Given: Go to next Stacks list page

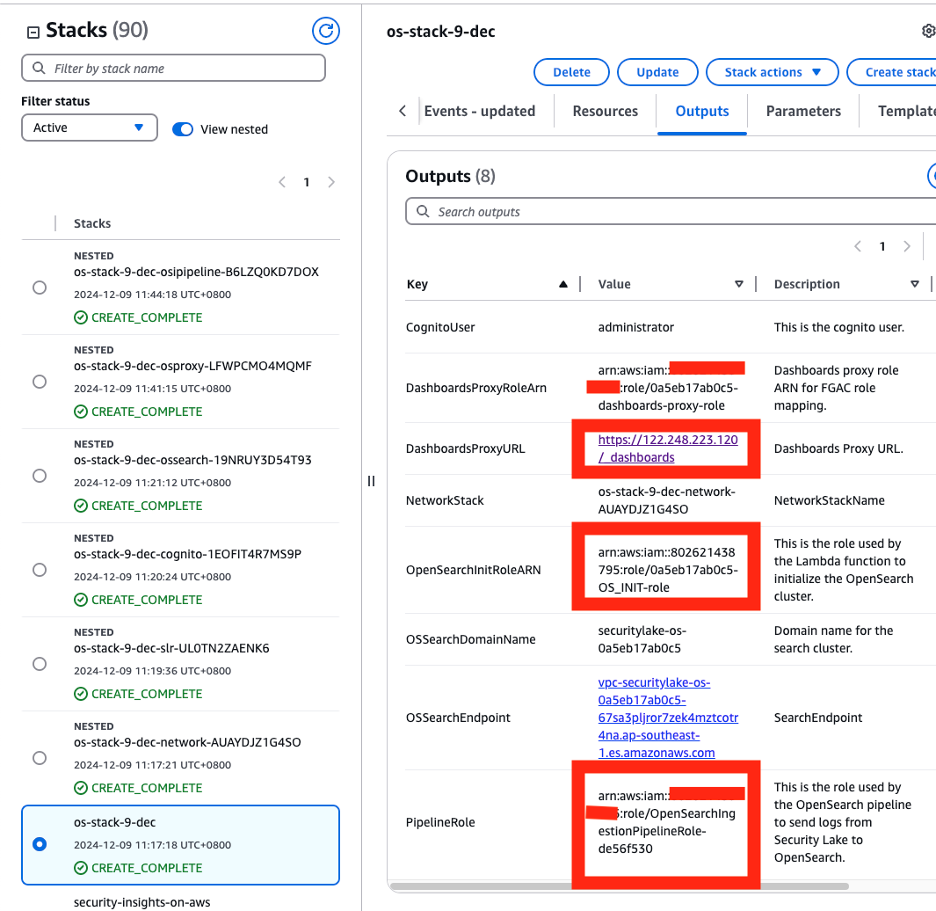Looking at the screenshot, I should pos(331,182).
